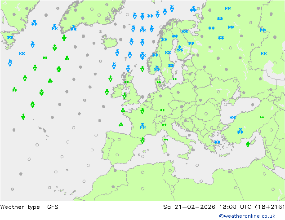Click the green shower symbol over Cyprus
The image size is (285, 220).
tap(248, 144)
